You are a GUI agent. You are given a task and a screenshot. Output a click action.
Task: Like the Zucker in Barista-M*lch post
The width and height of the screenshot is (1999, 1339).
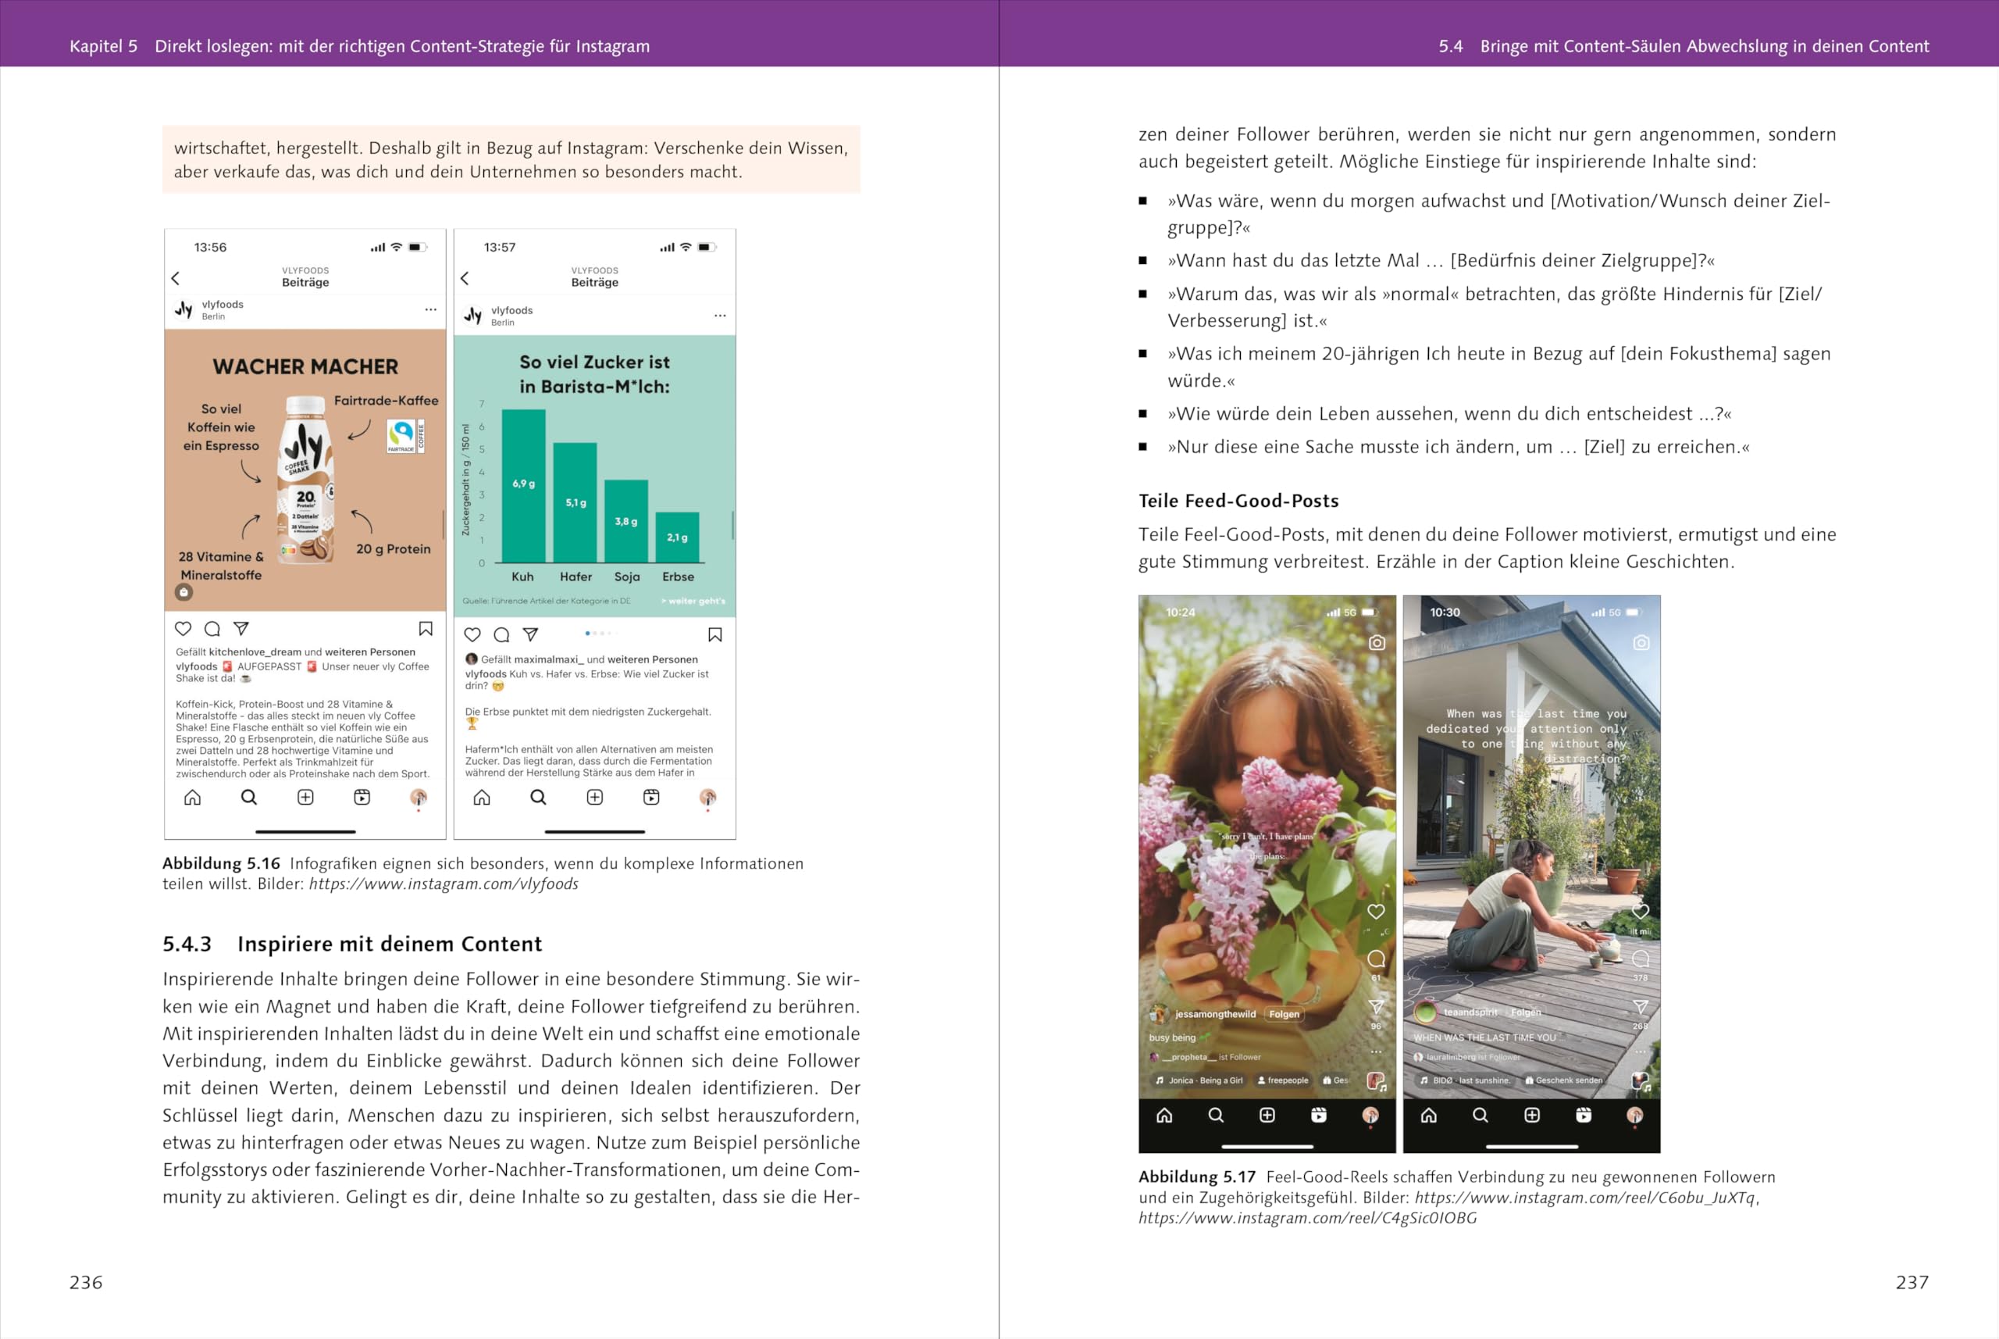[x=472, y=634]
